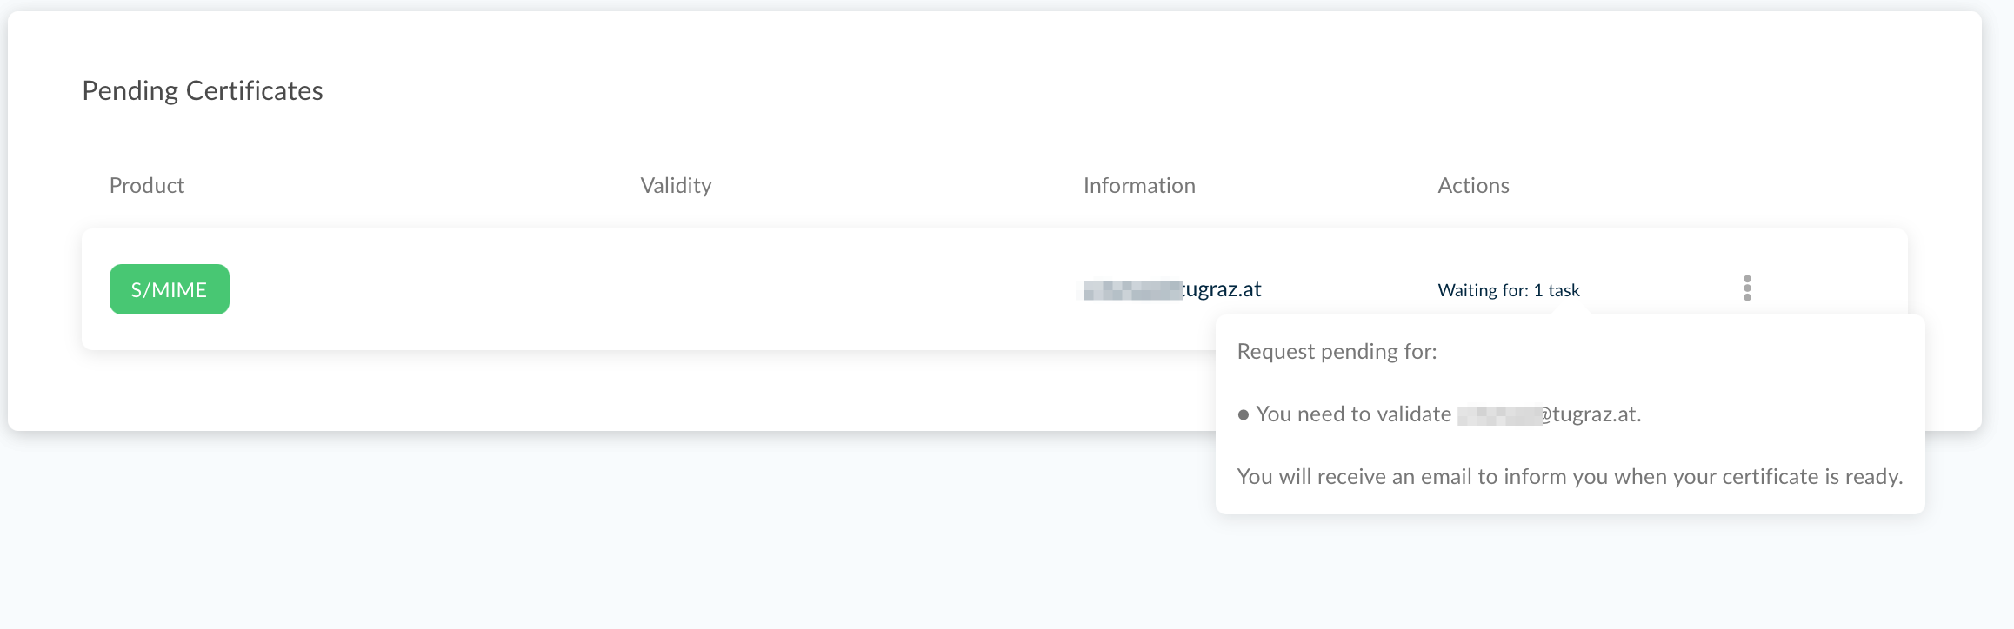Click the Pending Certificates heading
The height and width of the screenshot is (629, 2014).
(203, 90)
